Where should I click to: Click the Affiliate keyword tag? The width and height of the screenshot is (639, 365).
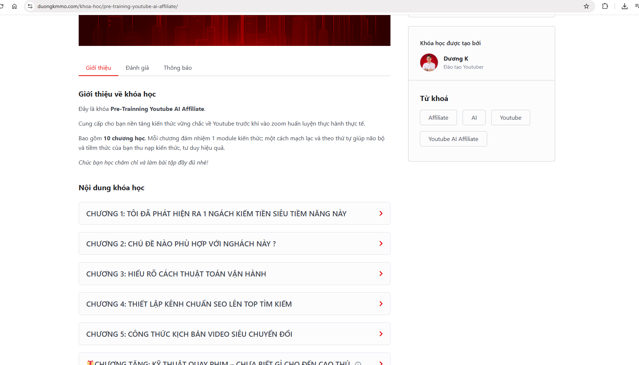tap(438, 118)
